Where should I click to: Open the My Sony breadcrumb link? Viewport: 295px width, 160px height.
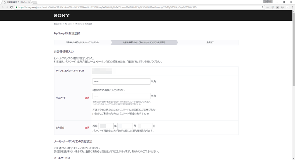click(68, 24)
